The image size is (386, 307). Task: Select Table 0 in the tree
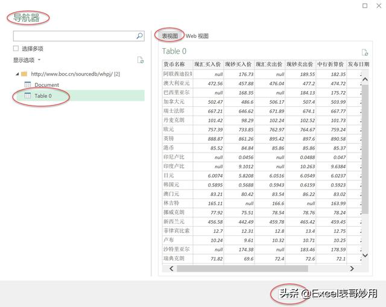(43, 96)
